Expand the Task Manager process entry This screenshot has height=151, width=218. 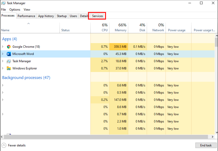pyautogui.click(x=3, y=61)
